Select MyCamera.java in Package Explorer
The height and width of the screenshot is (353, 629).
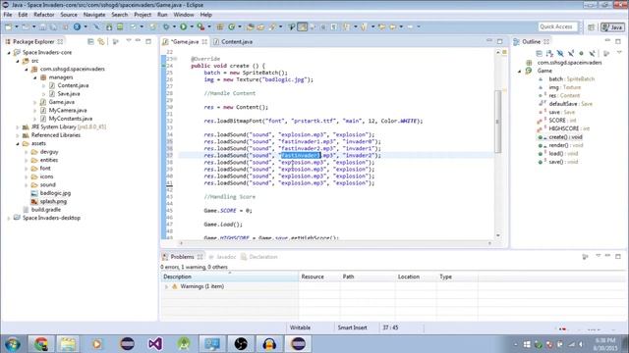pos(68,110)
